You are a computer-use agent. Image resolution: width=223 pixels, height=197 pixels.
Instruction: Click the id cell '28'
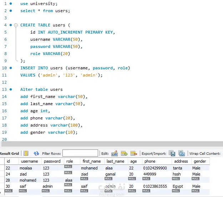pos(11,180)
